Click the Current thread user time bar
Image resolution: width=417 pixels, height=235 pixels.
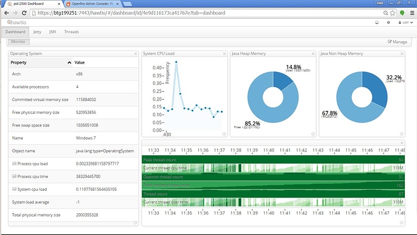coord(273,202)
